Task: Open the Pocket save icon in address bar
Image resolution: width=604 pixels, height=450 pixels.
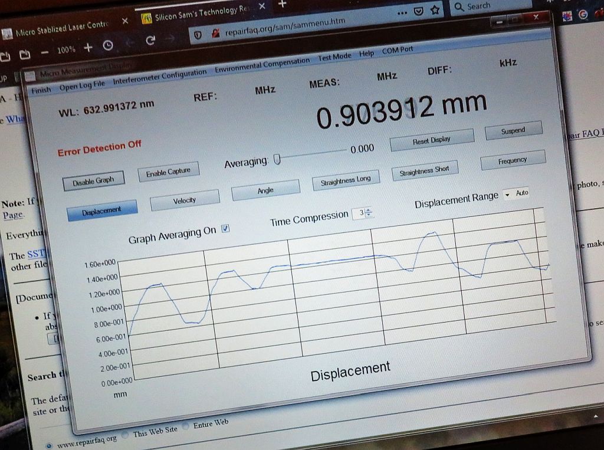Action: click(418, 11)
